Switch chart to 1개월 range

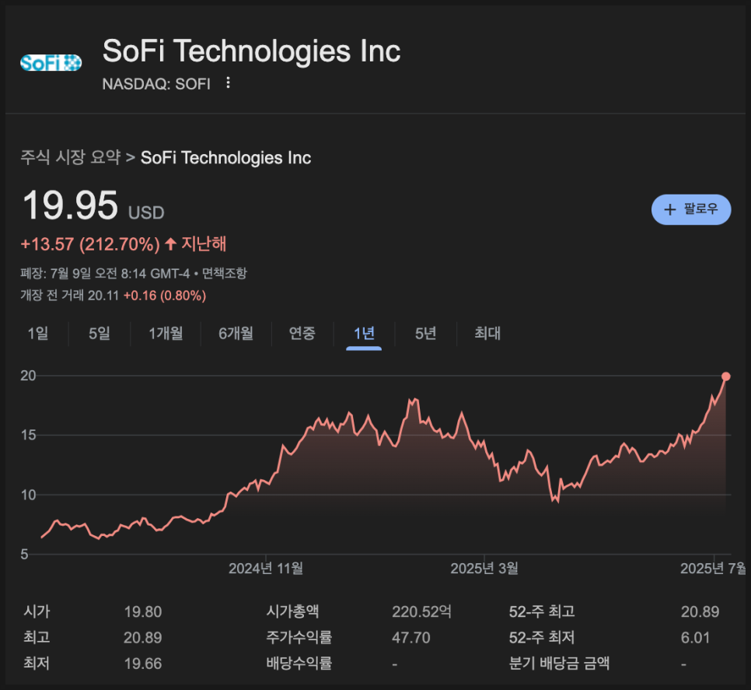[166, 333]
